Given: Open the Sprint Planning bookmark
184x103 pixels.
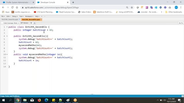Looking at the screenshot, I should (43, 12).
